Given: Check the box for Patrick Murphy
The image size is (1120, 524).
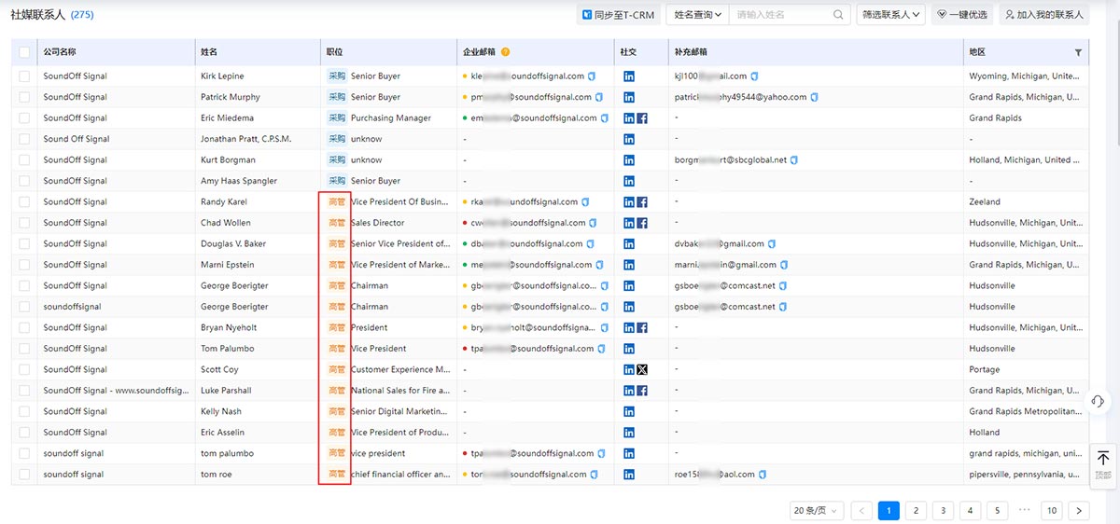Looking at the screenshot, I should 24,97.
